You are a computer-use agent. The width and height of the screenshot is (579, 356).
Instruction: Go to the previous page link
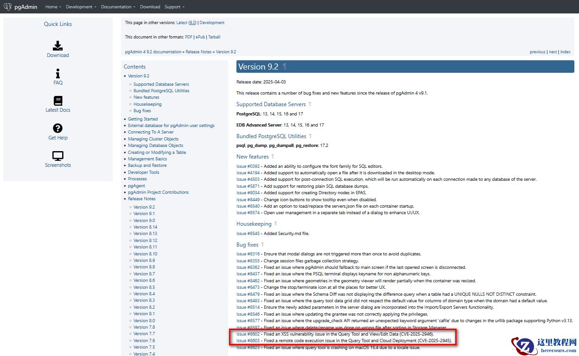(538, 52)
